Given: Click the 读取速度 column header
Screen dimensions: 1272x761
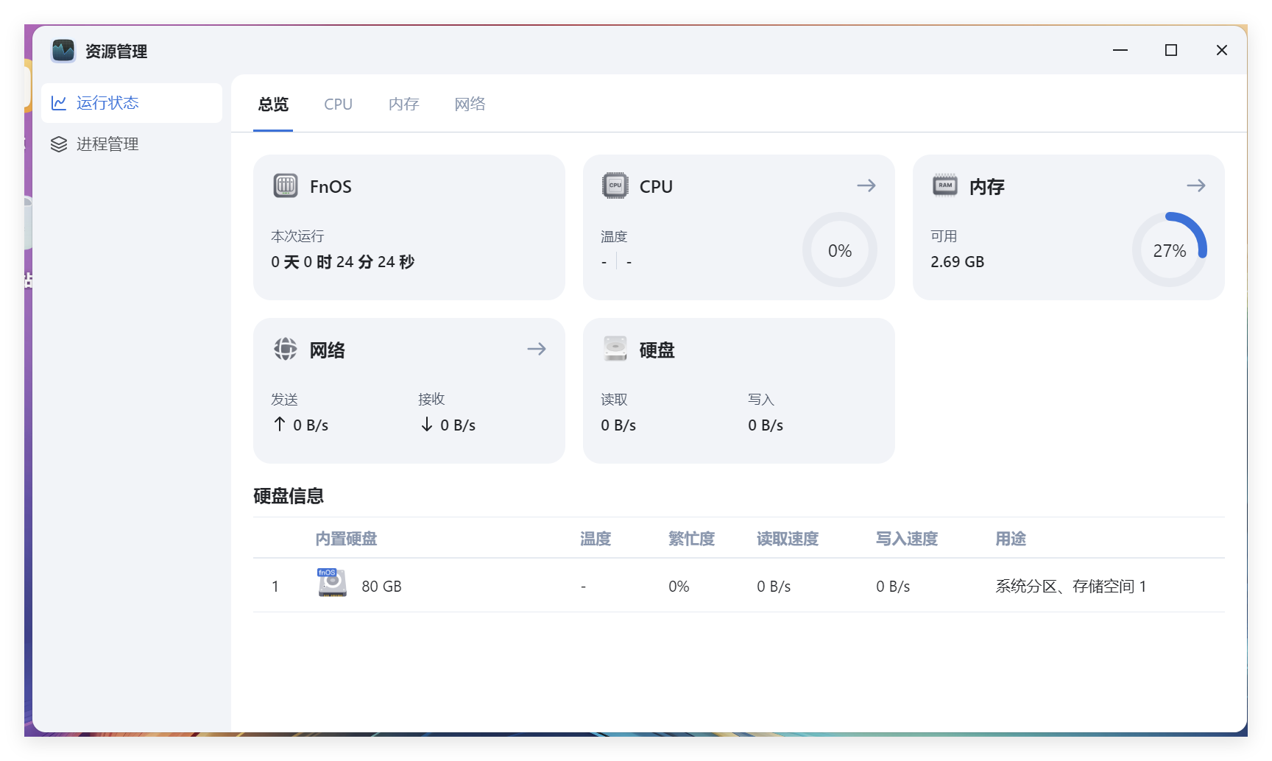Looking at the screenshot, I should point(788,539).
